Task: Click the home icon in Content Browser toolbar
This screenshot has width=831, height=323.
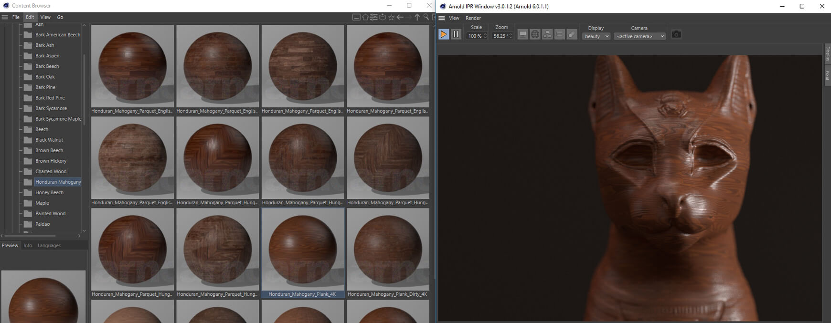Action: click(365, 17)
